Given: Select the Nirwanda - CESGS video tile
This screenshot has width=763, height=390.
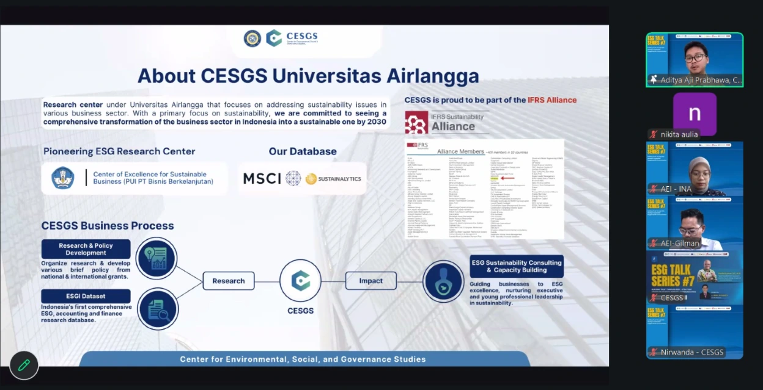Looking at the screenshot, I should coord(695,331).
